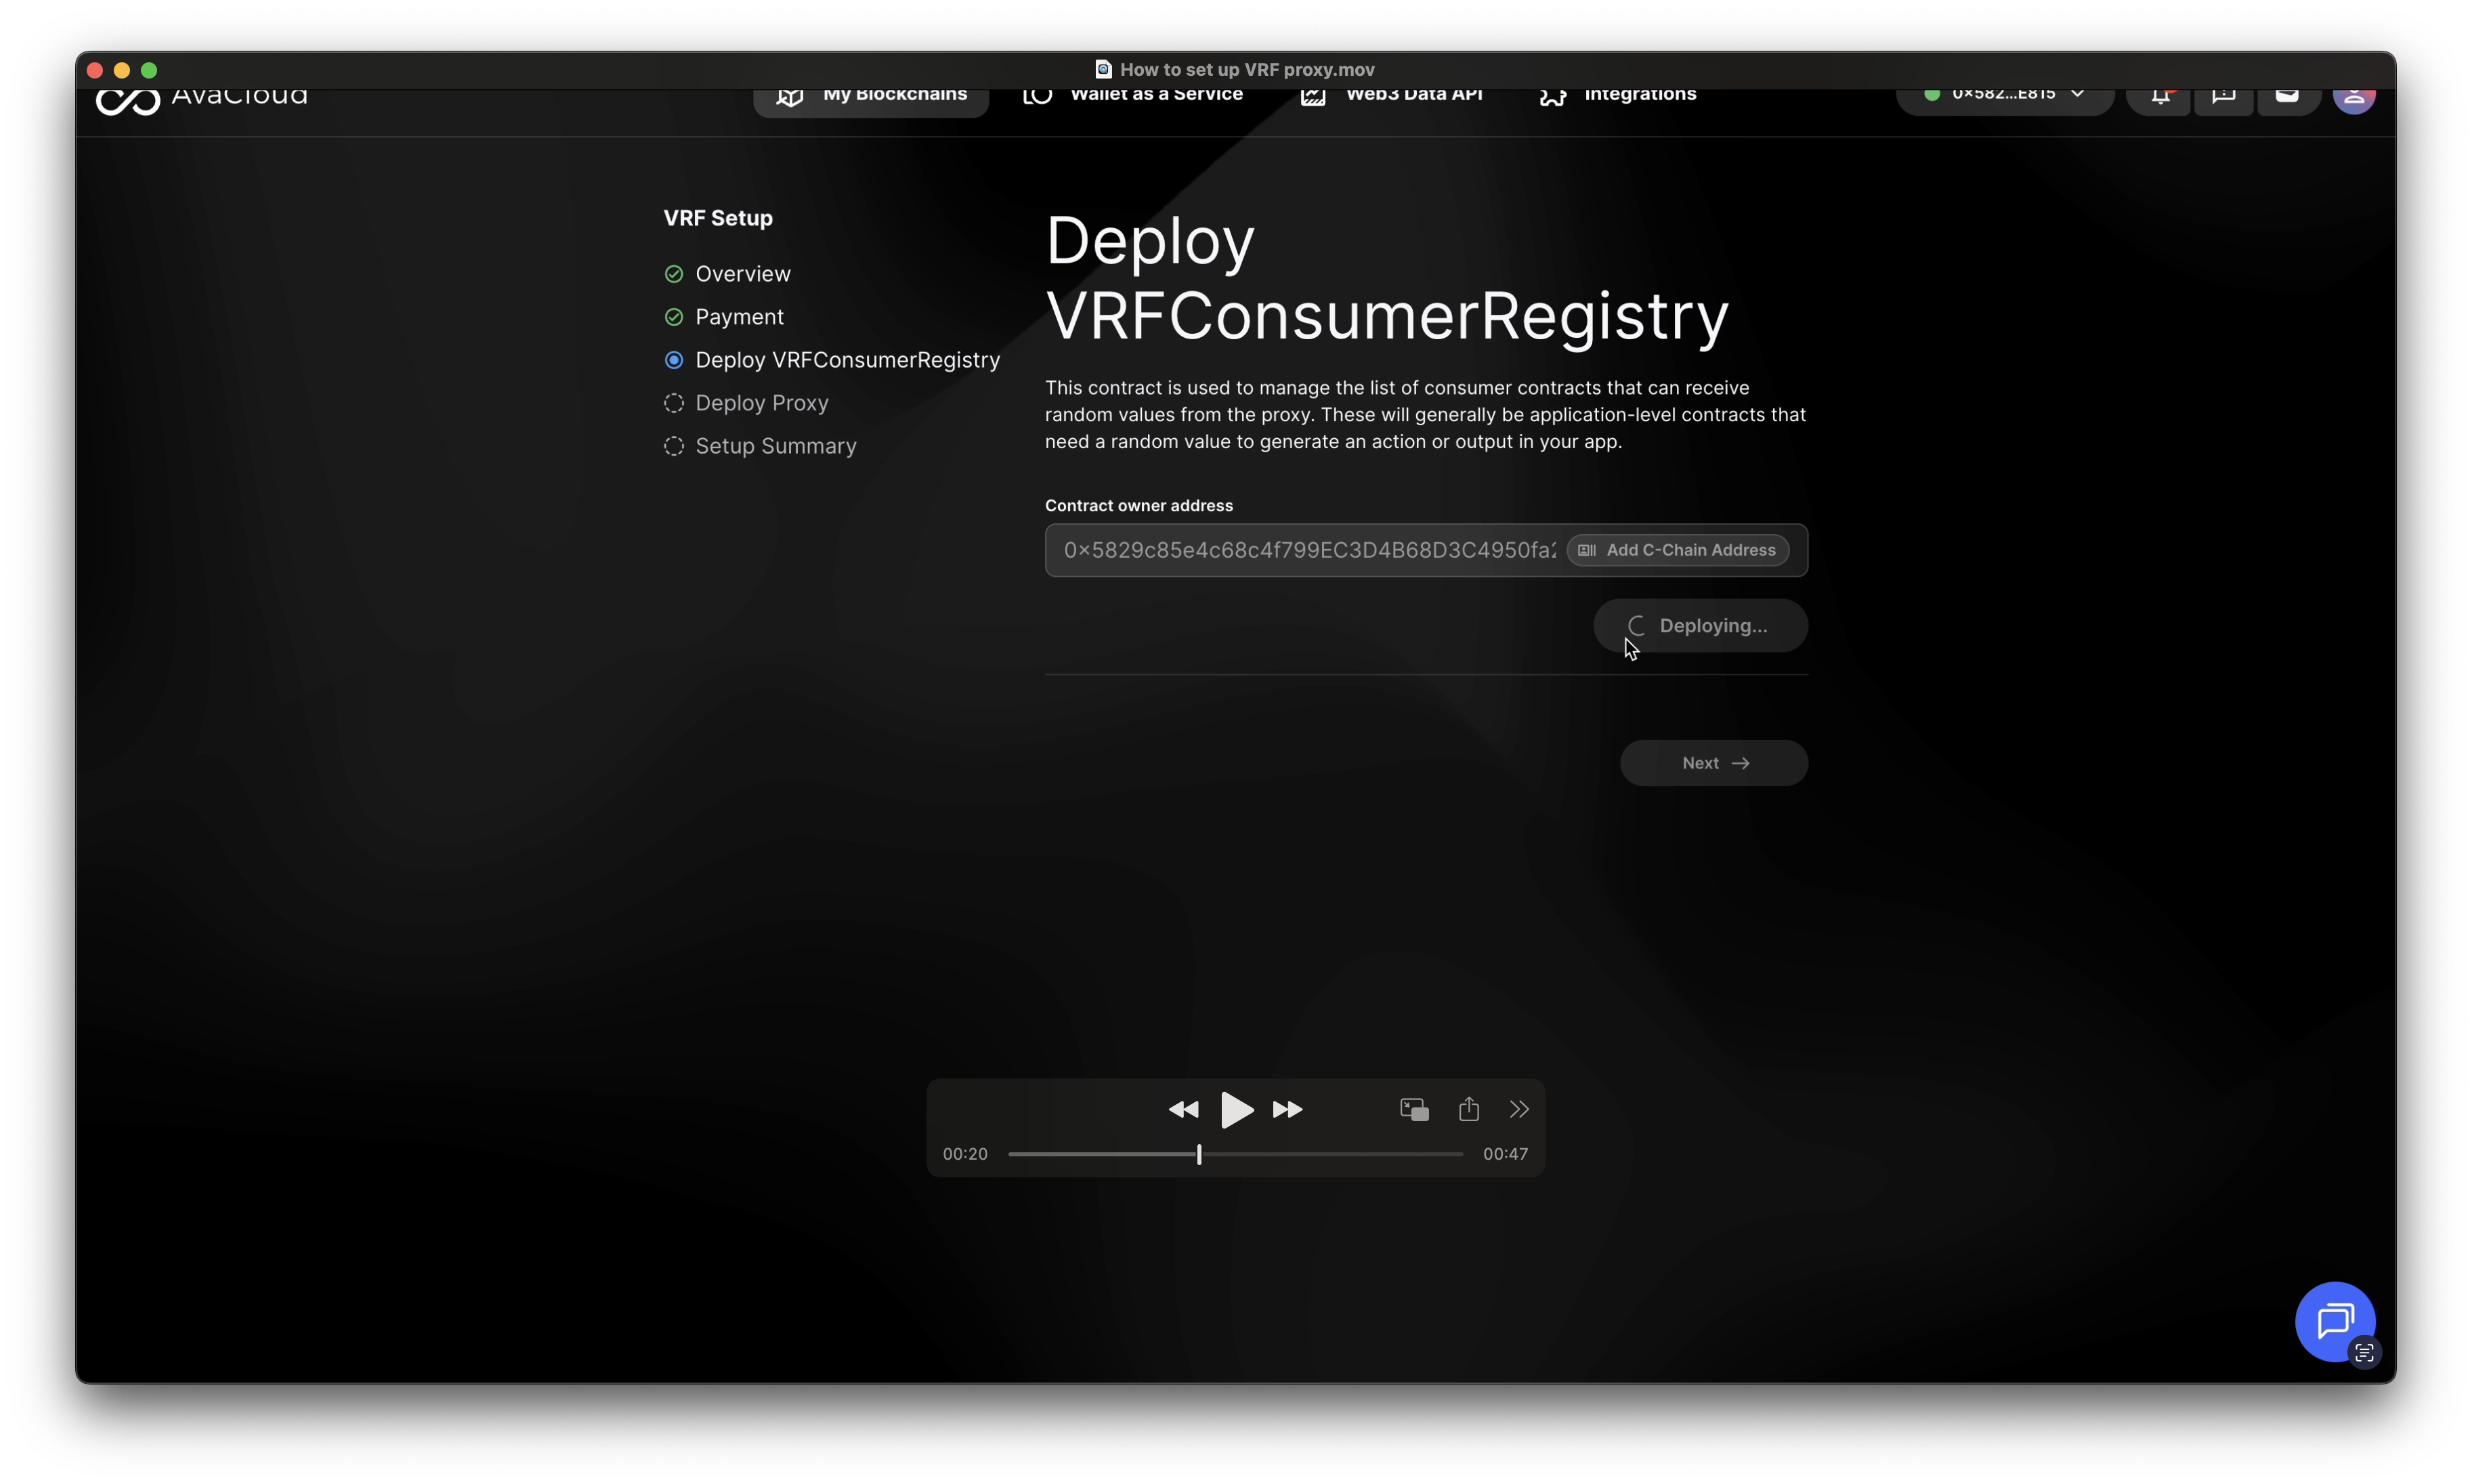Screen dimensions: 2472x1484
Task: Select the Deploy VRFConsumerRegistry step
Action: point(847,360)
